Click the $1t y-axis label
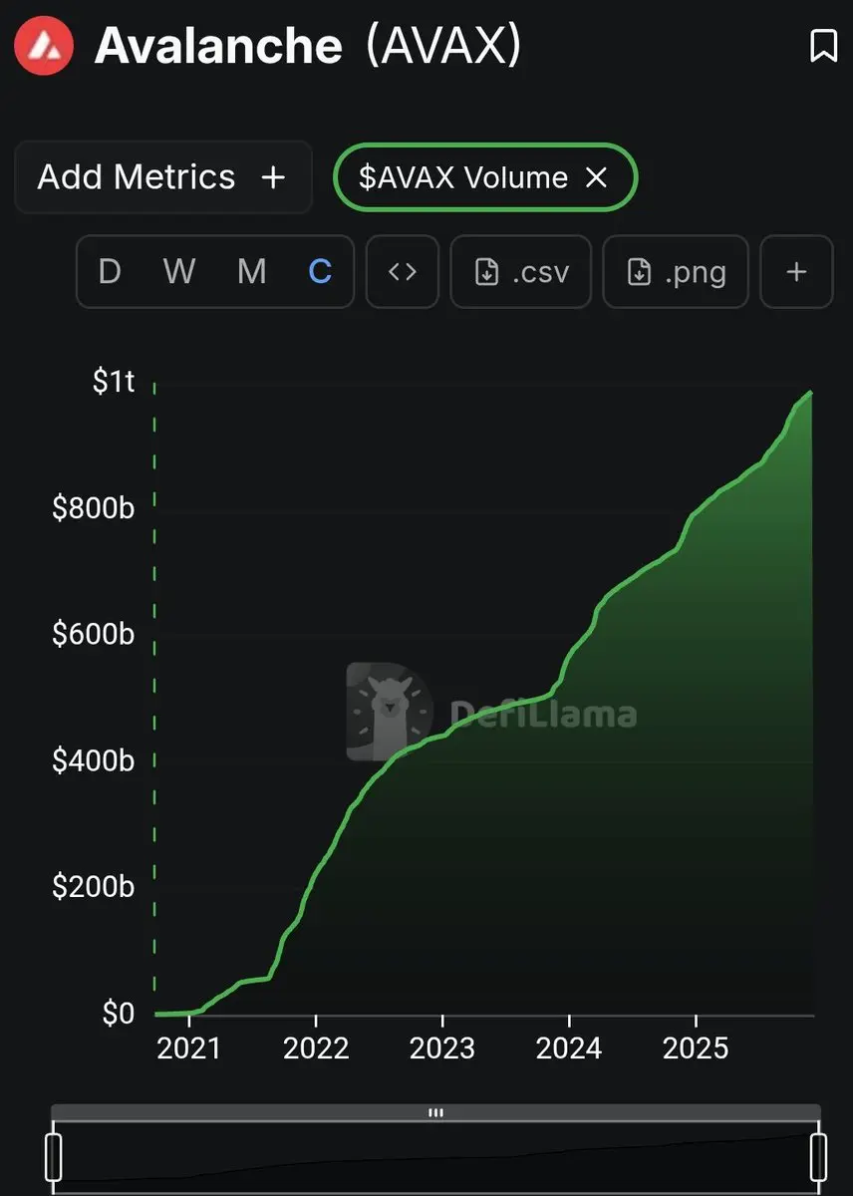Viewport: 853px width, 1196px height. [113, 381]
